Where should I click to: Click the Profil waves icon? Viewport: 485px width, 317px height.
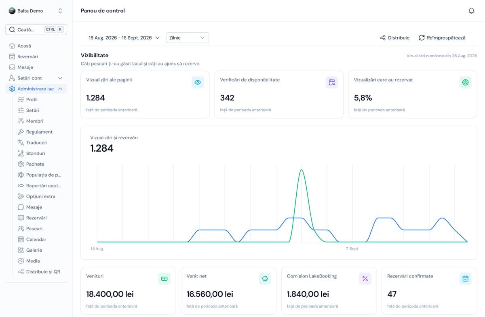[21, 100]
